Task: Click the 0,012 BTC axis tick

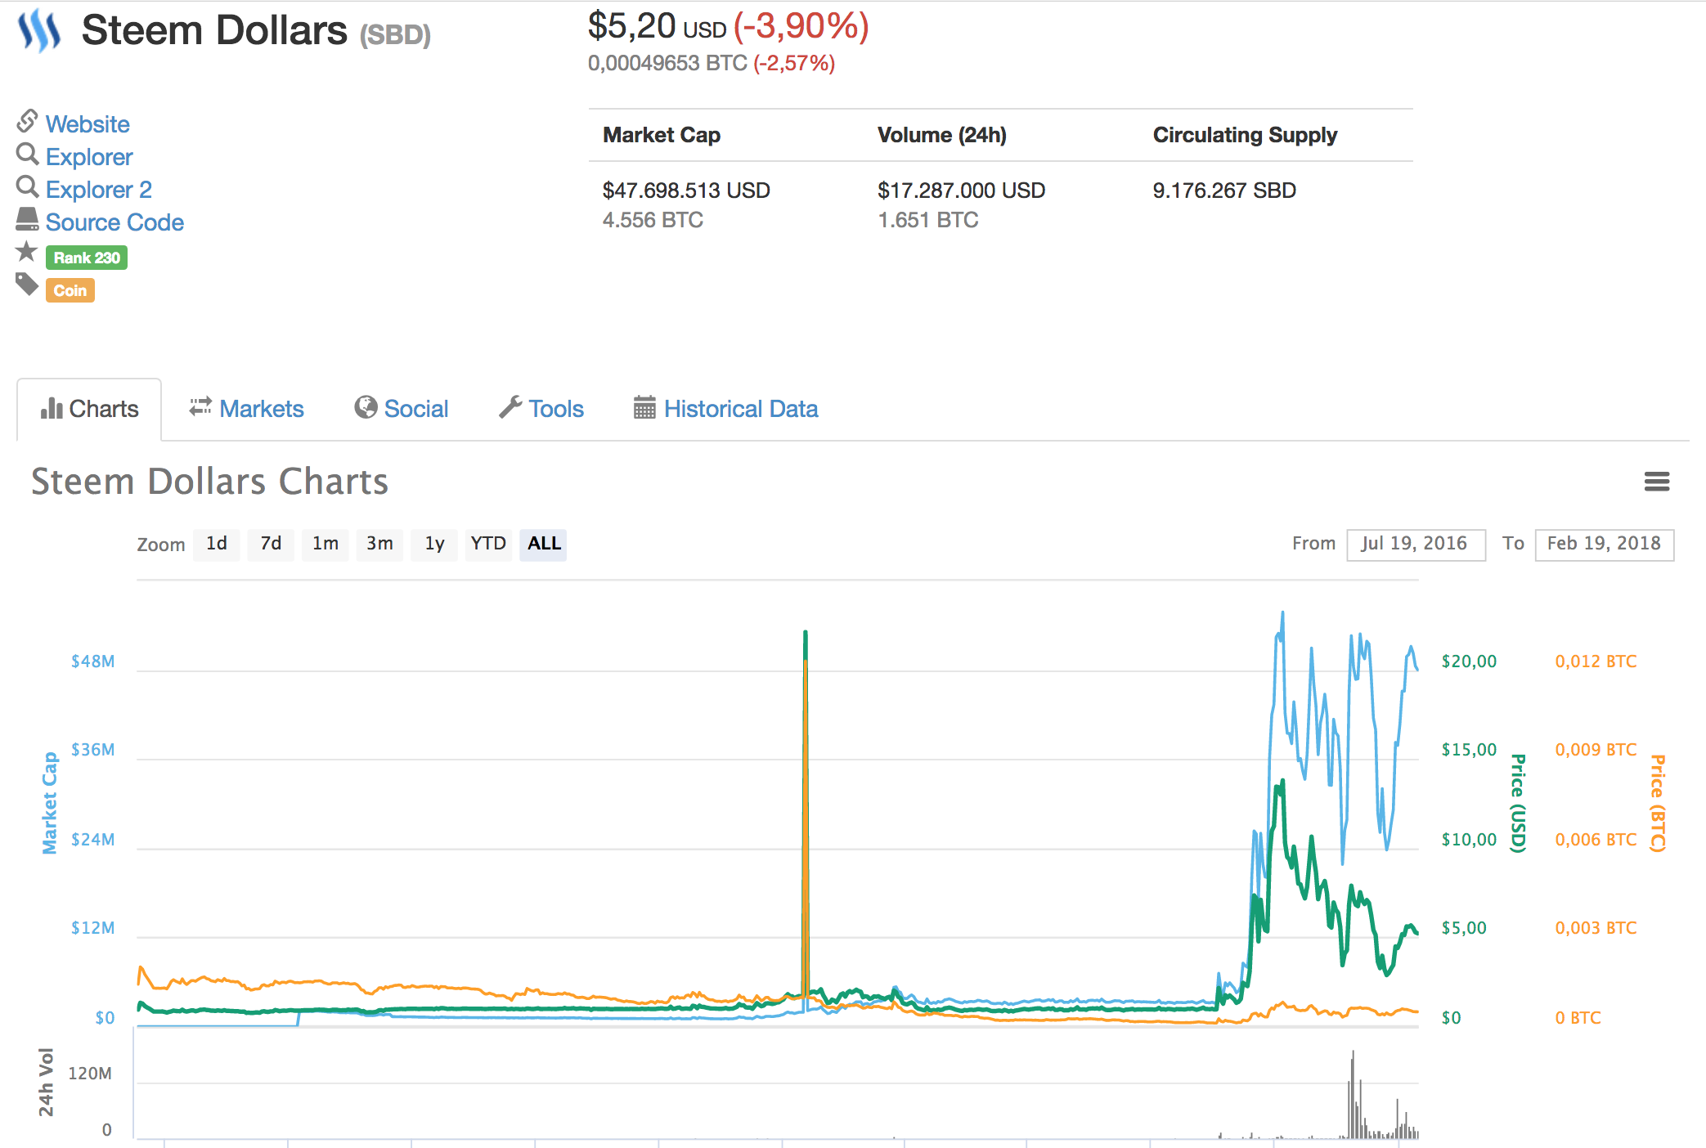Action: (1596, 661)
